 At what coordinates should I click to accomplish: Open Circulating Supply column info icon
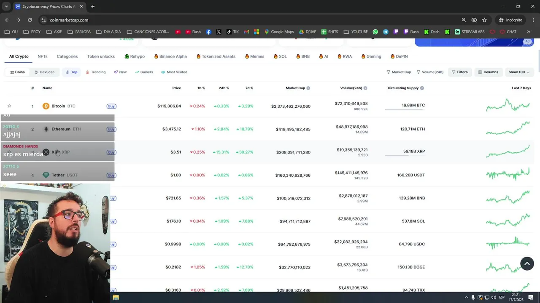pyautogui.click(x=422, y=88)
